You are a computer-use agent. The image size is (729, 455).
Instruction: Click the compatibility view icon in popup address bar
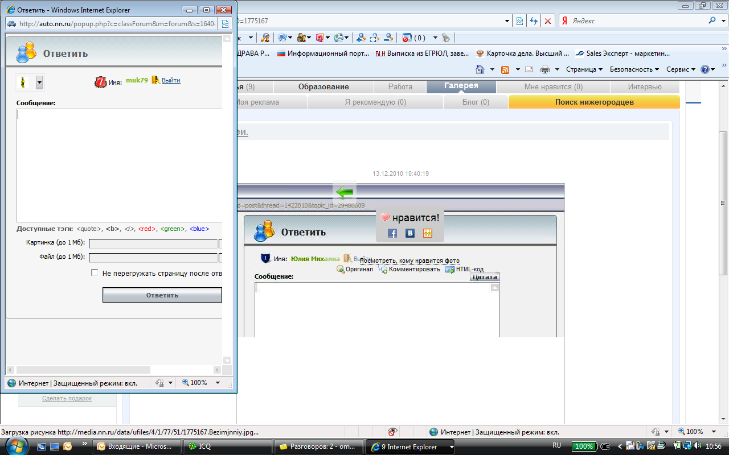[225, 24]
